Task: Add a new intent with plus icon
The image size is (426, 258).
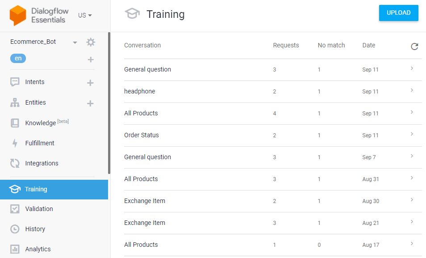Action: tap(90, 83)
